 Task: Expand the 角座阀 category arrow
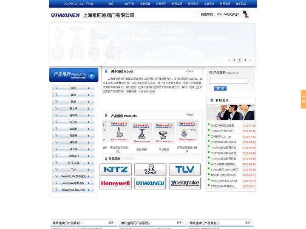[x=88, y=136]
